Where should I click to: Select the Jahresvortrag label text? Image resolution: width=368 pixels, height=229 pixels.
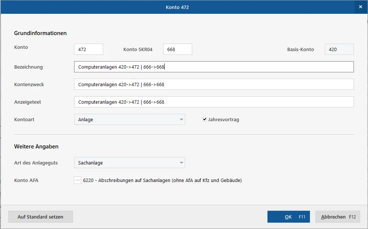point(223,119)
